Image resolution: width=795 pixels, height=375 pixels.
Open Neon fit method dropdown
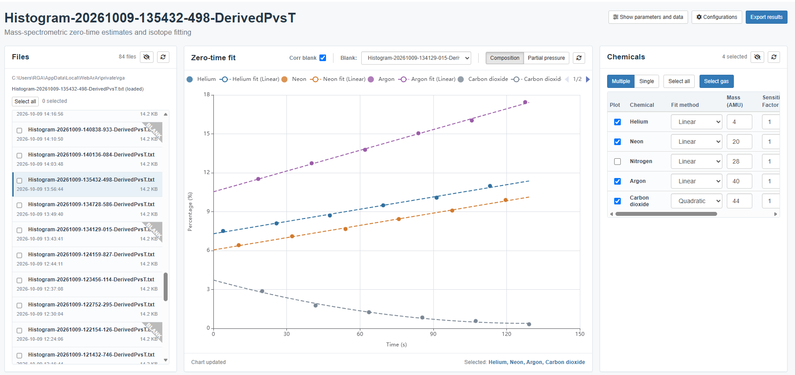696,142
